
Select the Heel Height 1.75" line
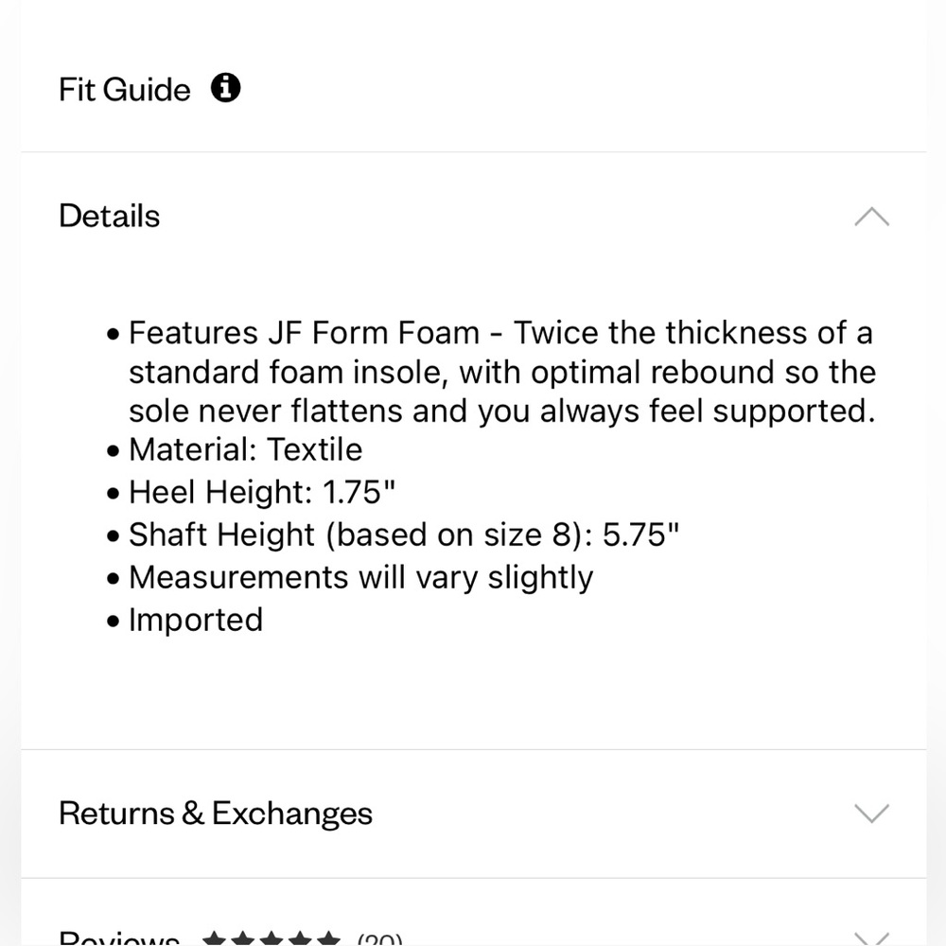262,492
